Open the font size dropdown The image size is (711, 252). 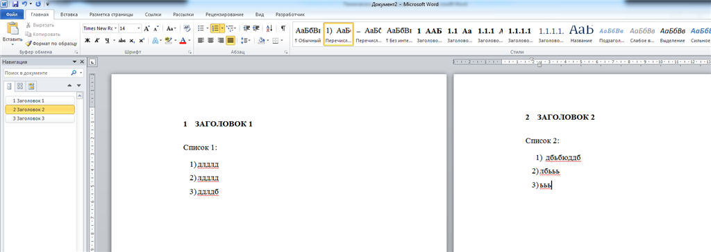(139, 28)
